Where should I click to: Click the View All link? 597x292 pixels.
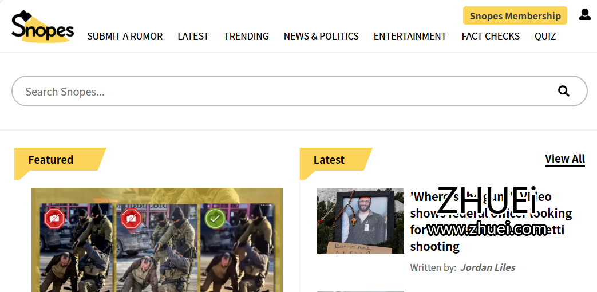pyautogui.click(x=564, y=159)
